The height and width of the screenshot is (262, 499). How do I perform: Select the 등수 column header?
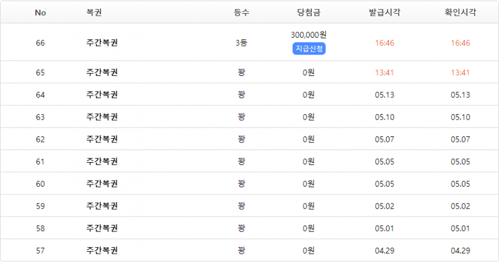tap(241, 13)
